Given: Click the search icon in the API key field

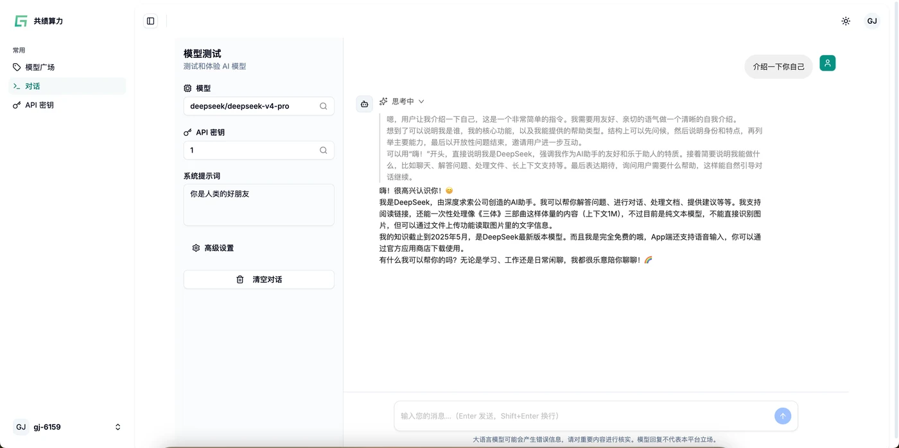Looking at the screenshot, I should click(x=324, y=150).
